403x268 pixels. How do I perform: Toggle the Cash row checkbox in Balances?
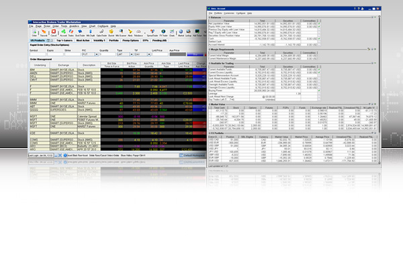tap(319, 39)
